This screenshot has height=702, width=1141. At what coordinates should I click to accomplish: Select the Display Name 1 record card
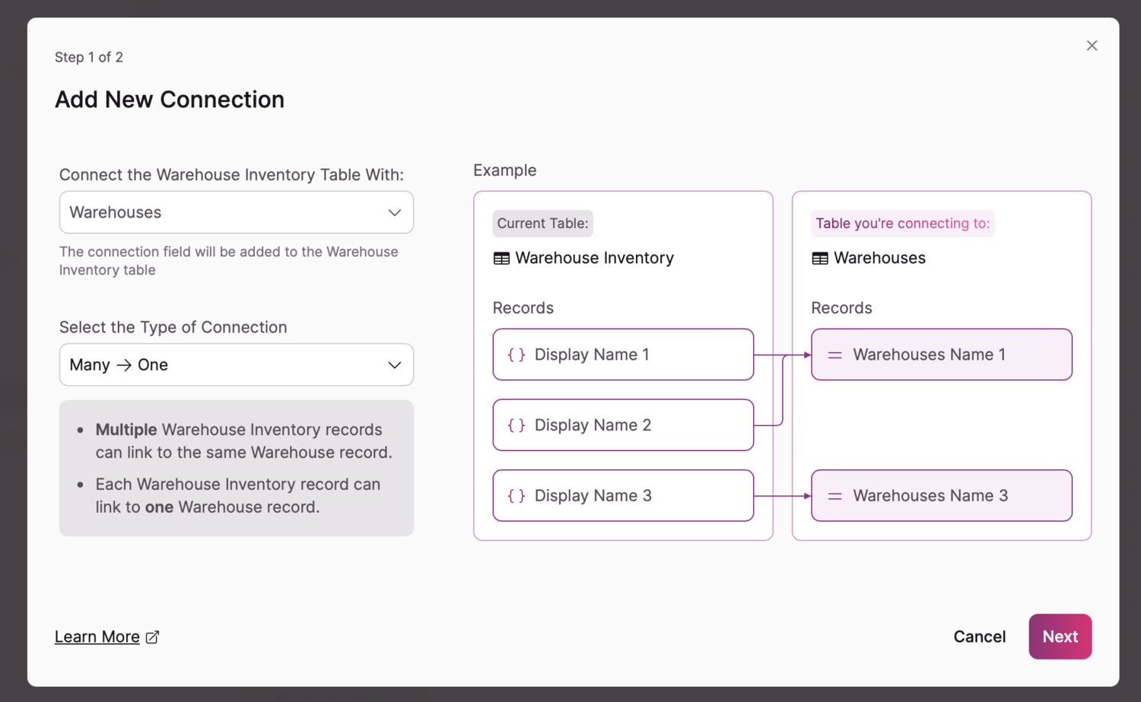pyautogui.click(x=623, y=354)
